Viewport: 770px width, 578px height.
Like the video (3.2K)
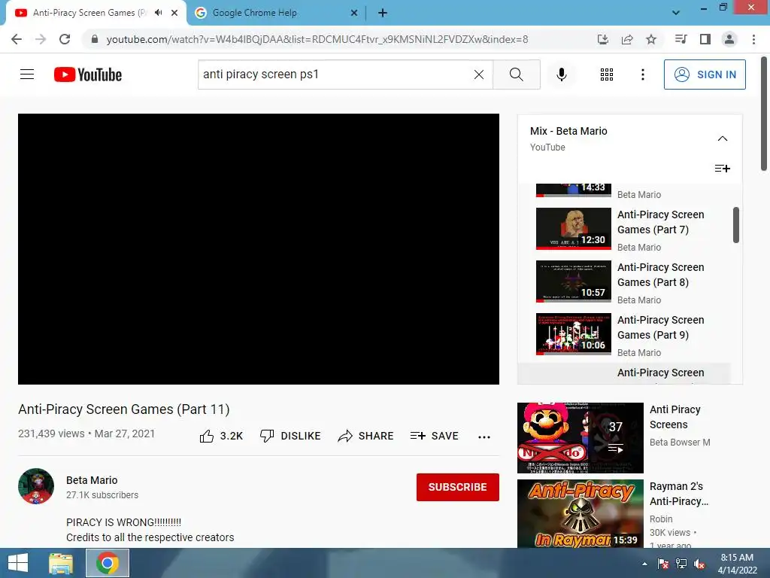click(221, 436)
